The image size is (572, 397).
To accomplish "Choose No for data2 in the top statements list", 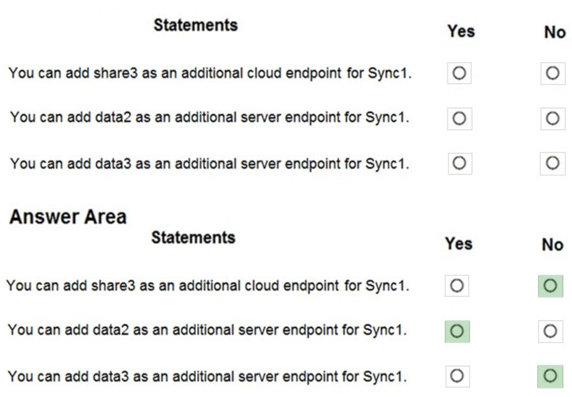I will click(x=552, y=118).
